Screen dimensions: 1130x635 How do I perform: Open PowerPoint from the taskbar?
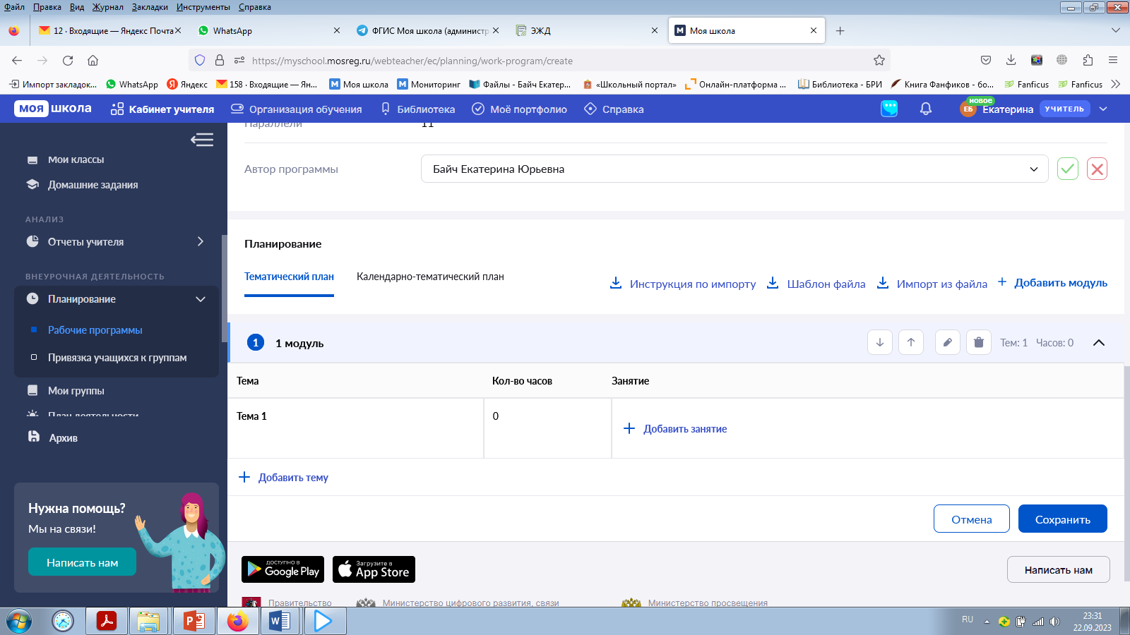coord(194,622)
